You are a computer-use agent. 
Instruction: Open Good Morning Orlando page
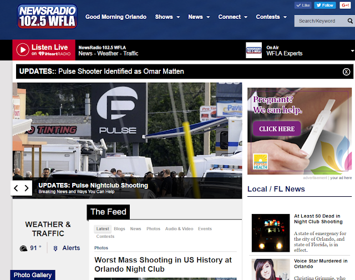116,17
